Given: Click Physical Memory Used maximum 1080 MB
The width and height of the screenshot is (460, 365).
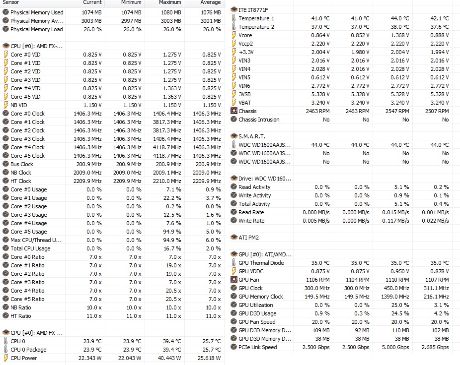Looking at the screenshot, I should pos(171,12).
